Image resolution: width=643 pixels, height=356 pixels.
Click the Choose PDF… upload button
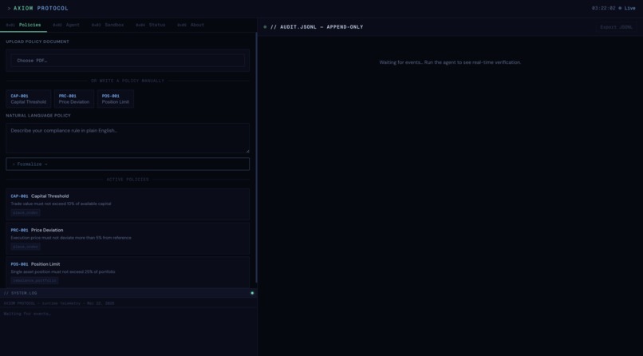coord(128,61)
